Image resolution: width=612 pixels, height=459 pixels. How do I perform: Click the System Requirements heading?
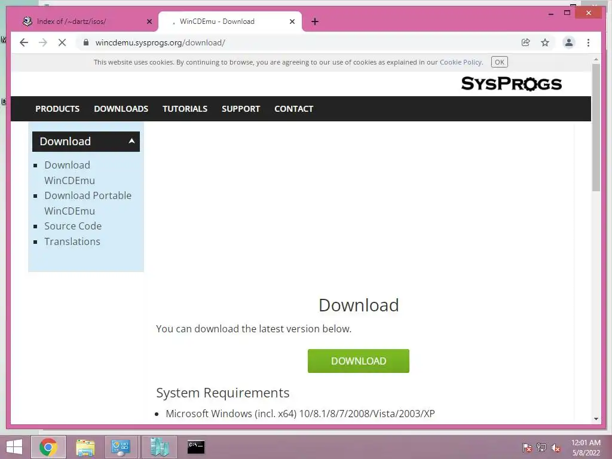click(223, 393)
